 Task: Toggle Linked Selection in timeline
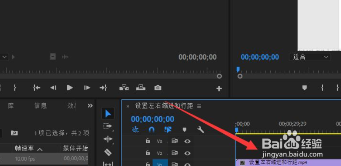click(168, 130)
